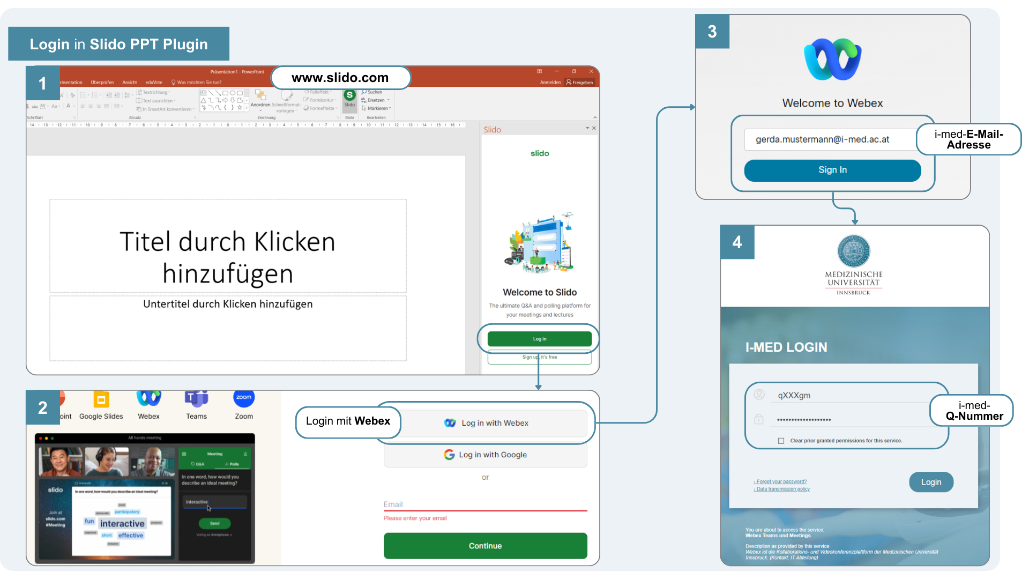The image size is (1029, 579).
Task: Click the Webex integration icon
Action: tap(148, 398)
